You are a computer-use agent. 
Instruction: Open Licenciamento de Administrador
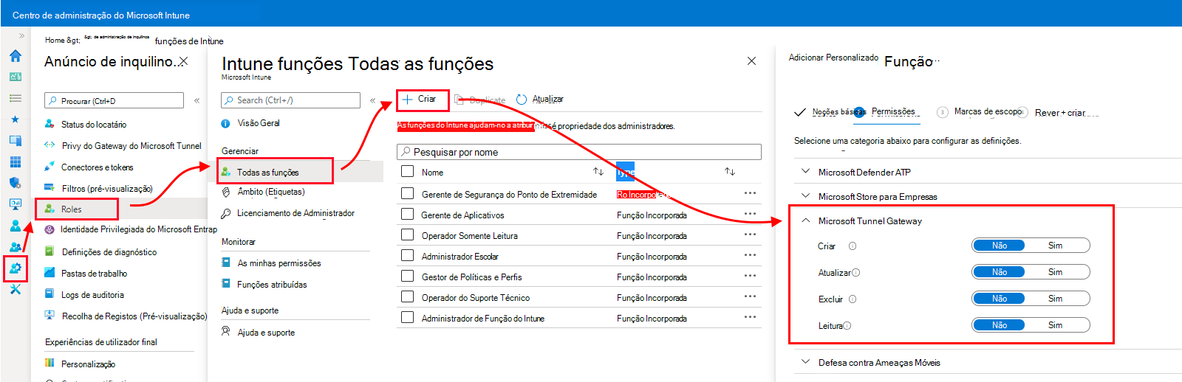click(295, 213)
